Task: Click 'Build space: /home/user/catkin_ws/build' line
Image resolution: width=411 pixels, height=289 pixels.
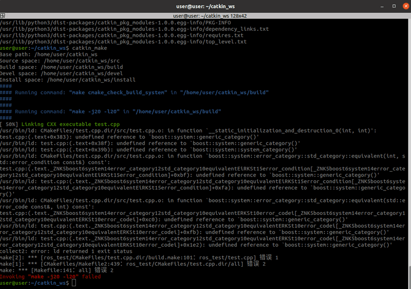Action: click(x=61, y=67)
